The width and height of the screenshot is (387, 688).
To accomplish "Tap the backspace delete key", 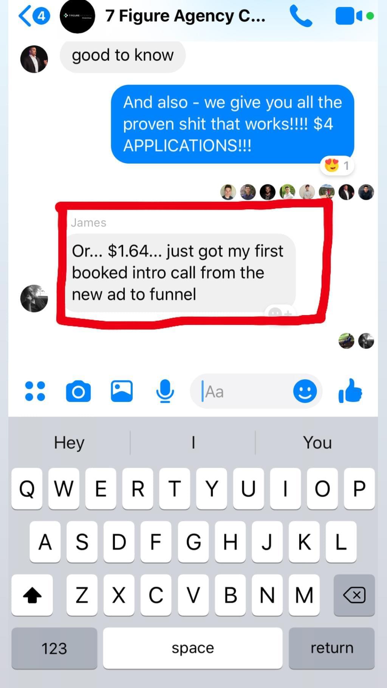I will (354, 595).
